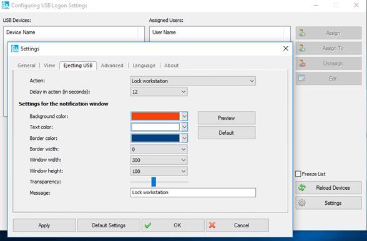Expand the Delay in action dropdown
This screenshot has height=241, width=367.
click(159, 92)
